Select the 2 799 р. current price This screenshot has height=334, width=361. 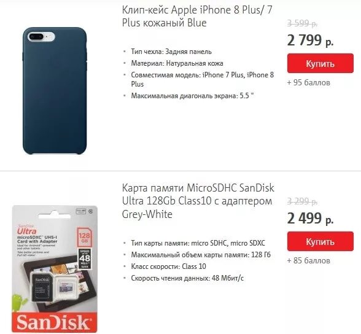point(310,41)
